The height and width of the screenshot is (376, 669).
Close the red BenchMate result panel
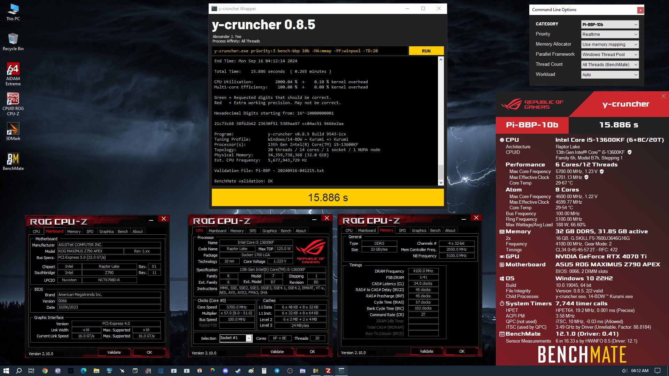tap(664, 96)
